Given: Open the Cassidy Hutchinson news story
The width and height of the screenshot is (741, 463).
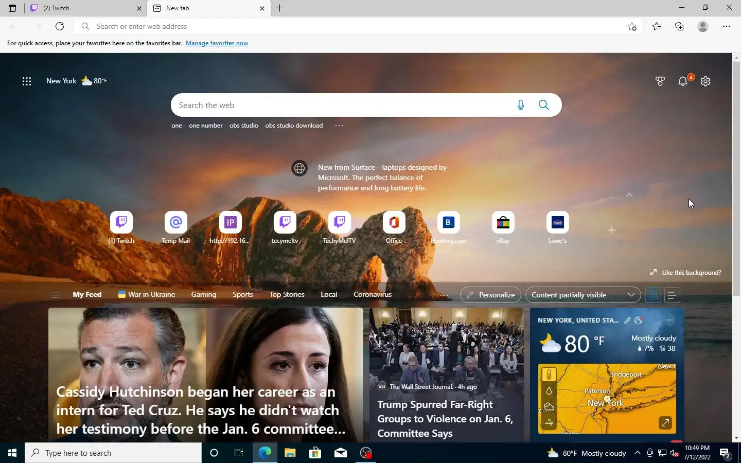Looking at the screenshot, I should point(206,375).
